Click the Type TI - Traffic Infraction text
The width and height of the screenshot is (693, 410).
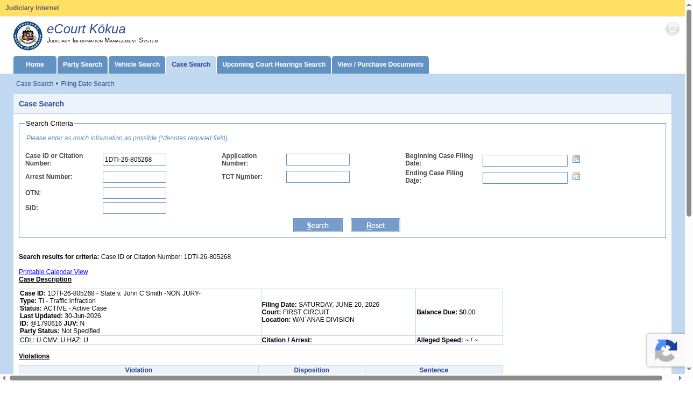pos(58,301)
